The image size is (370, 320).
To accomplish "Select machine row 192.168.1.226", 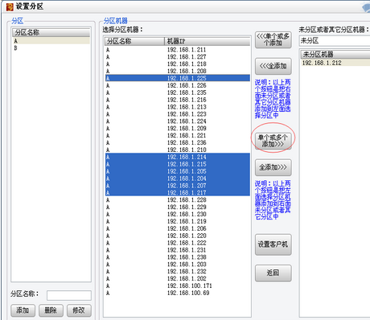I will click(x=178, y=85).
